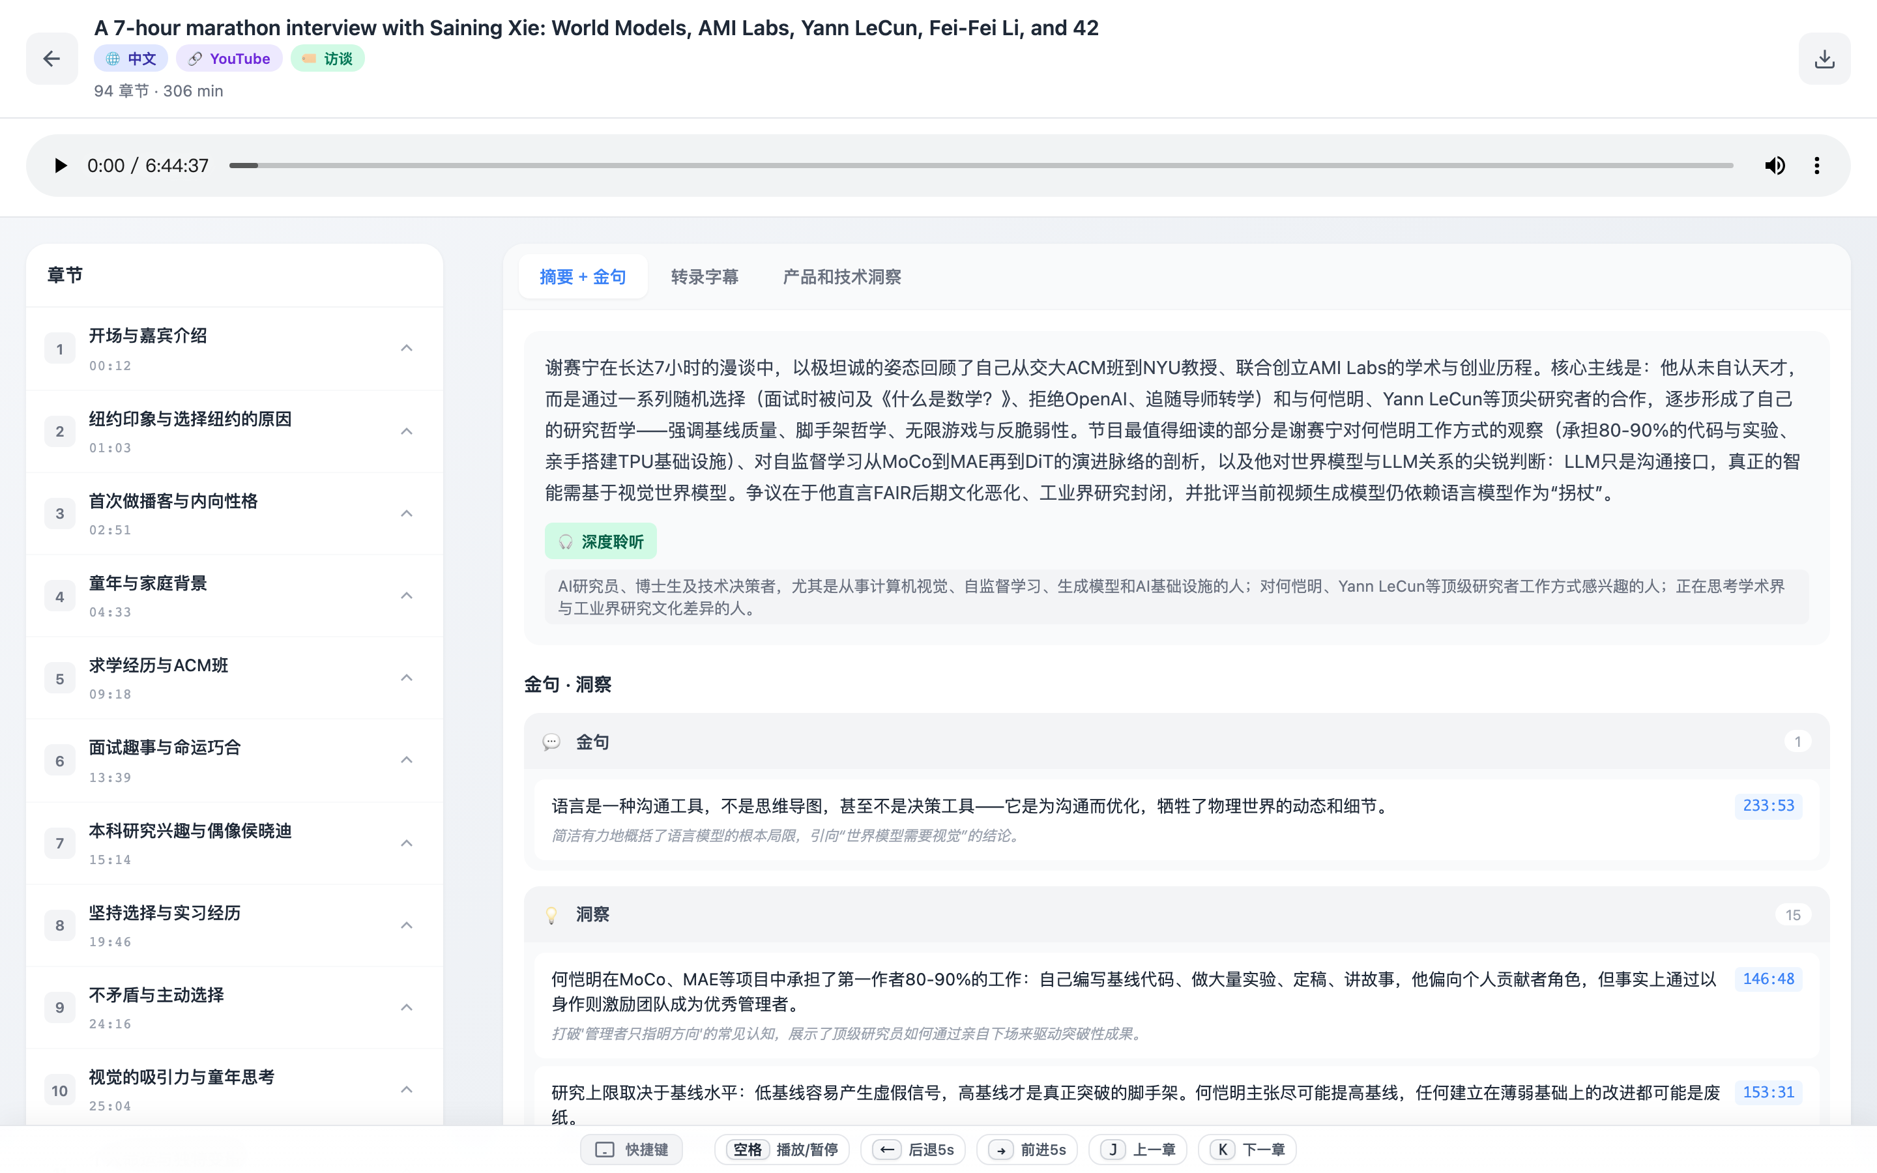Open chapter title 童年与家庭背景

pos(148,583)
